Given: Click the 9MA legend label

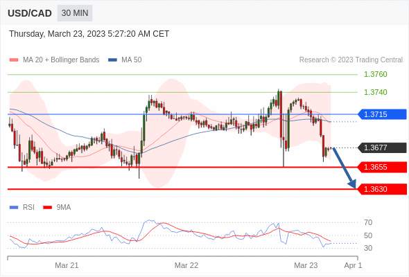Looking at the screenshot, I should pos(64,208).
